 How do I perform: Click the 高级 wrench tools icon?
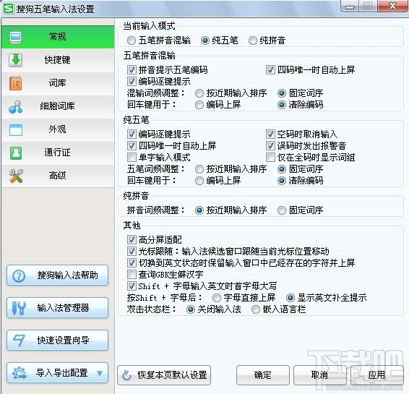click(x=16, y=176)
